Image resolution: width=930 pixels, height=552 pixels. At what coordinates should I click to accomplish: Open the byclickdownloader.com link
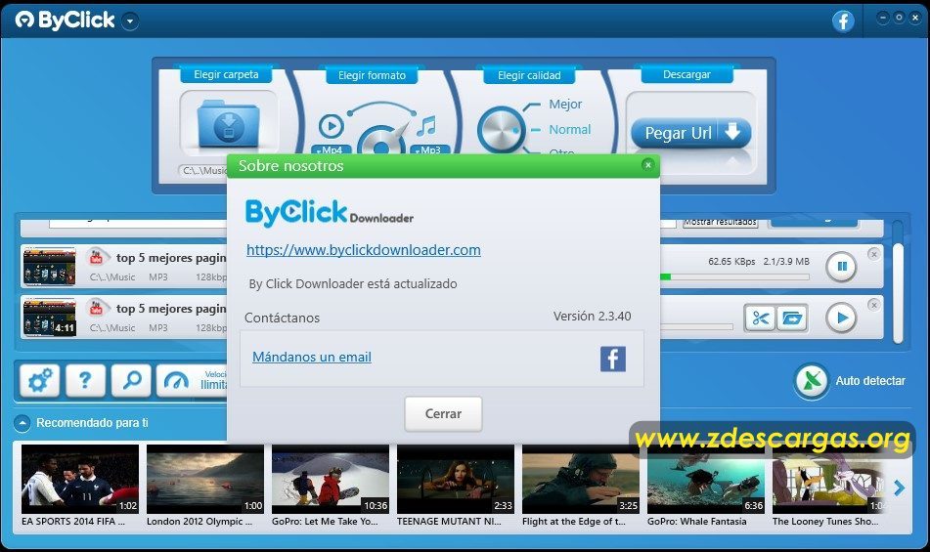pyautogui.click(x=364, y=250)
